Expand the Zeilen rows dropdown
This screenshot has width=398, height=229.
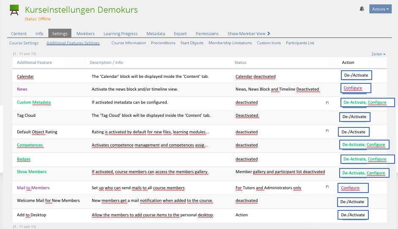[x=378, y=54]
